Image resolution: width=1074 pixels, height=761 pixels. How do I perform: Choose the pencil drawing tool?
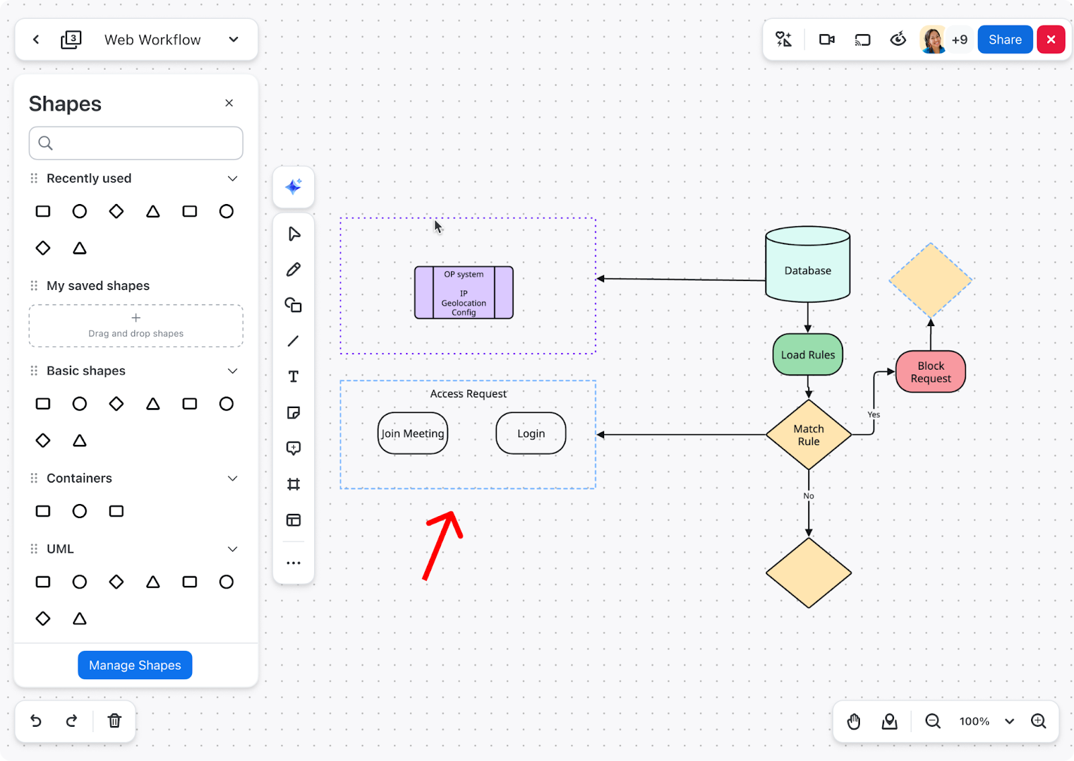[293, 270]
